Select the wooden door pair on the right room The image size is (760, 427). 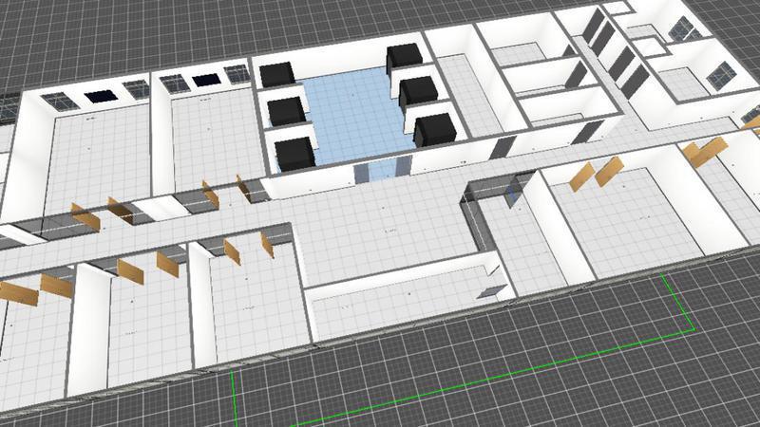(596, 175)
